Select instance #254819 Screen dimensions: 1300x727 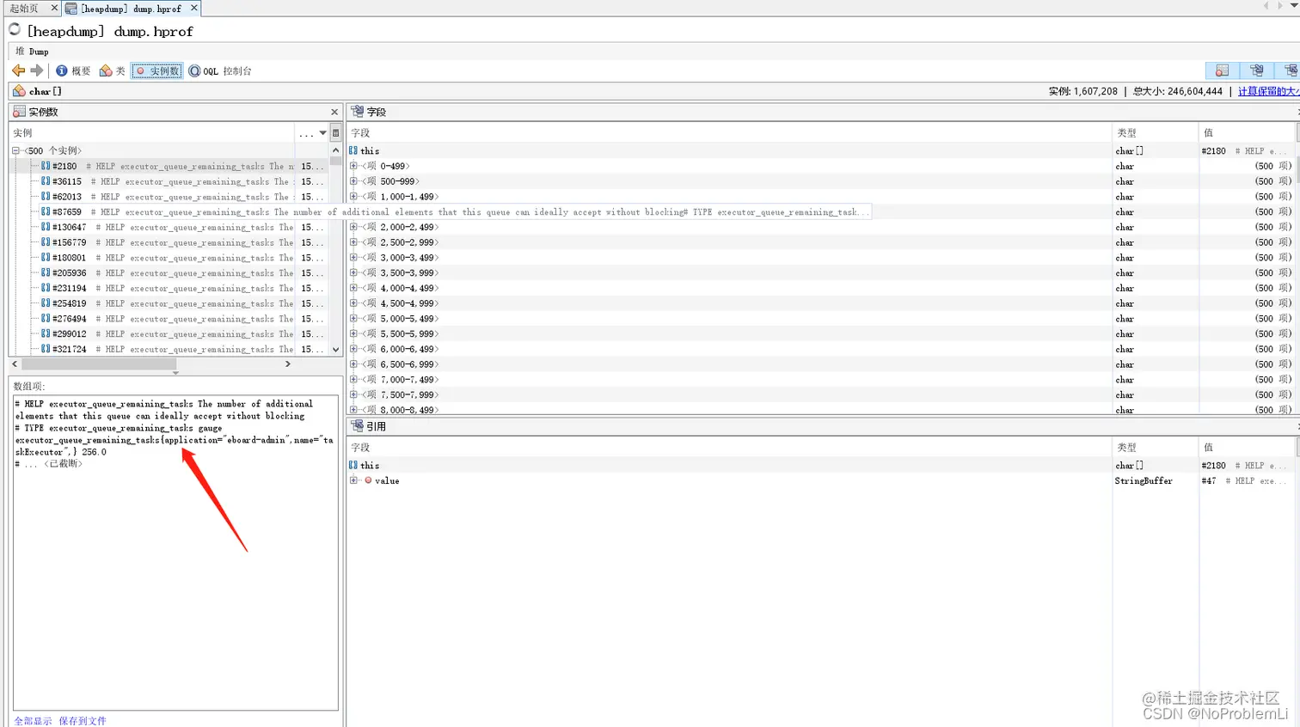point(169,303)
